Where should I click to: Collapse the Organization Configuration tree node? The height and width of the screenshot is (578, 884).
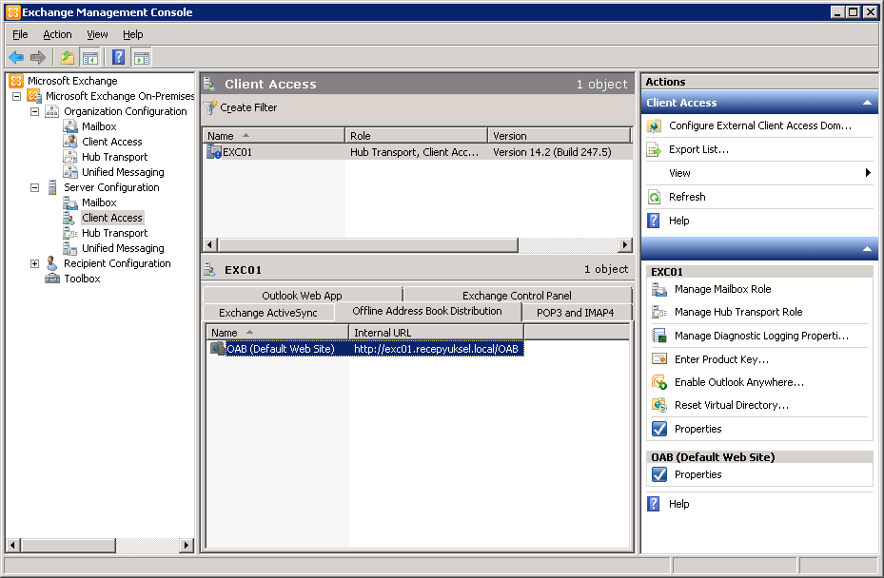pos(35,111)
